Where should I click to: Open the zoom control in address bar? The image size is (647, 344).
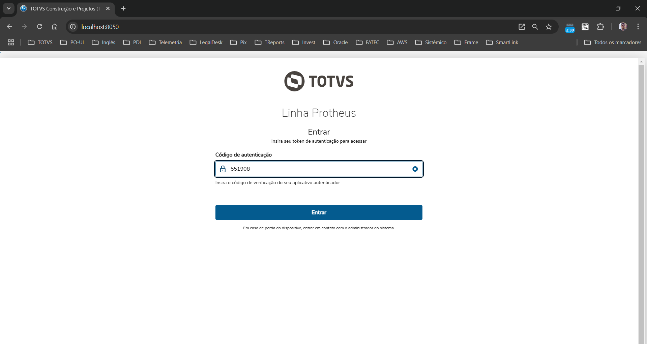(535, 27)
